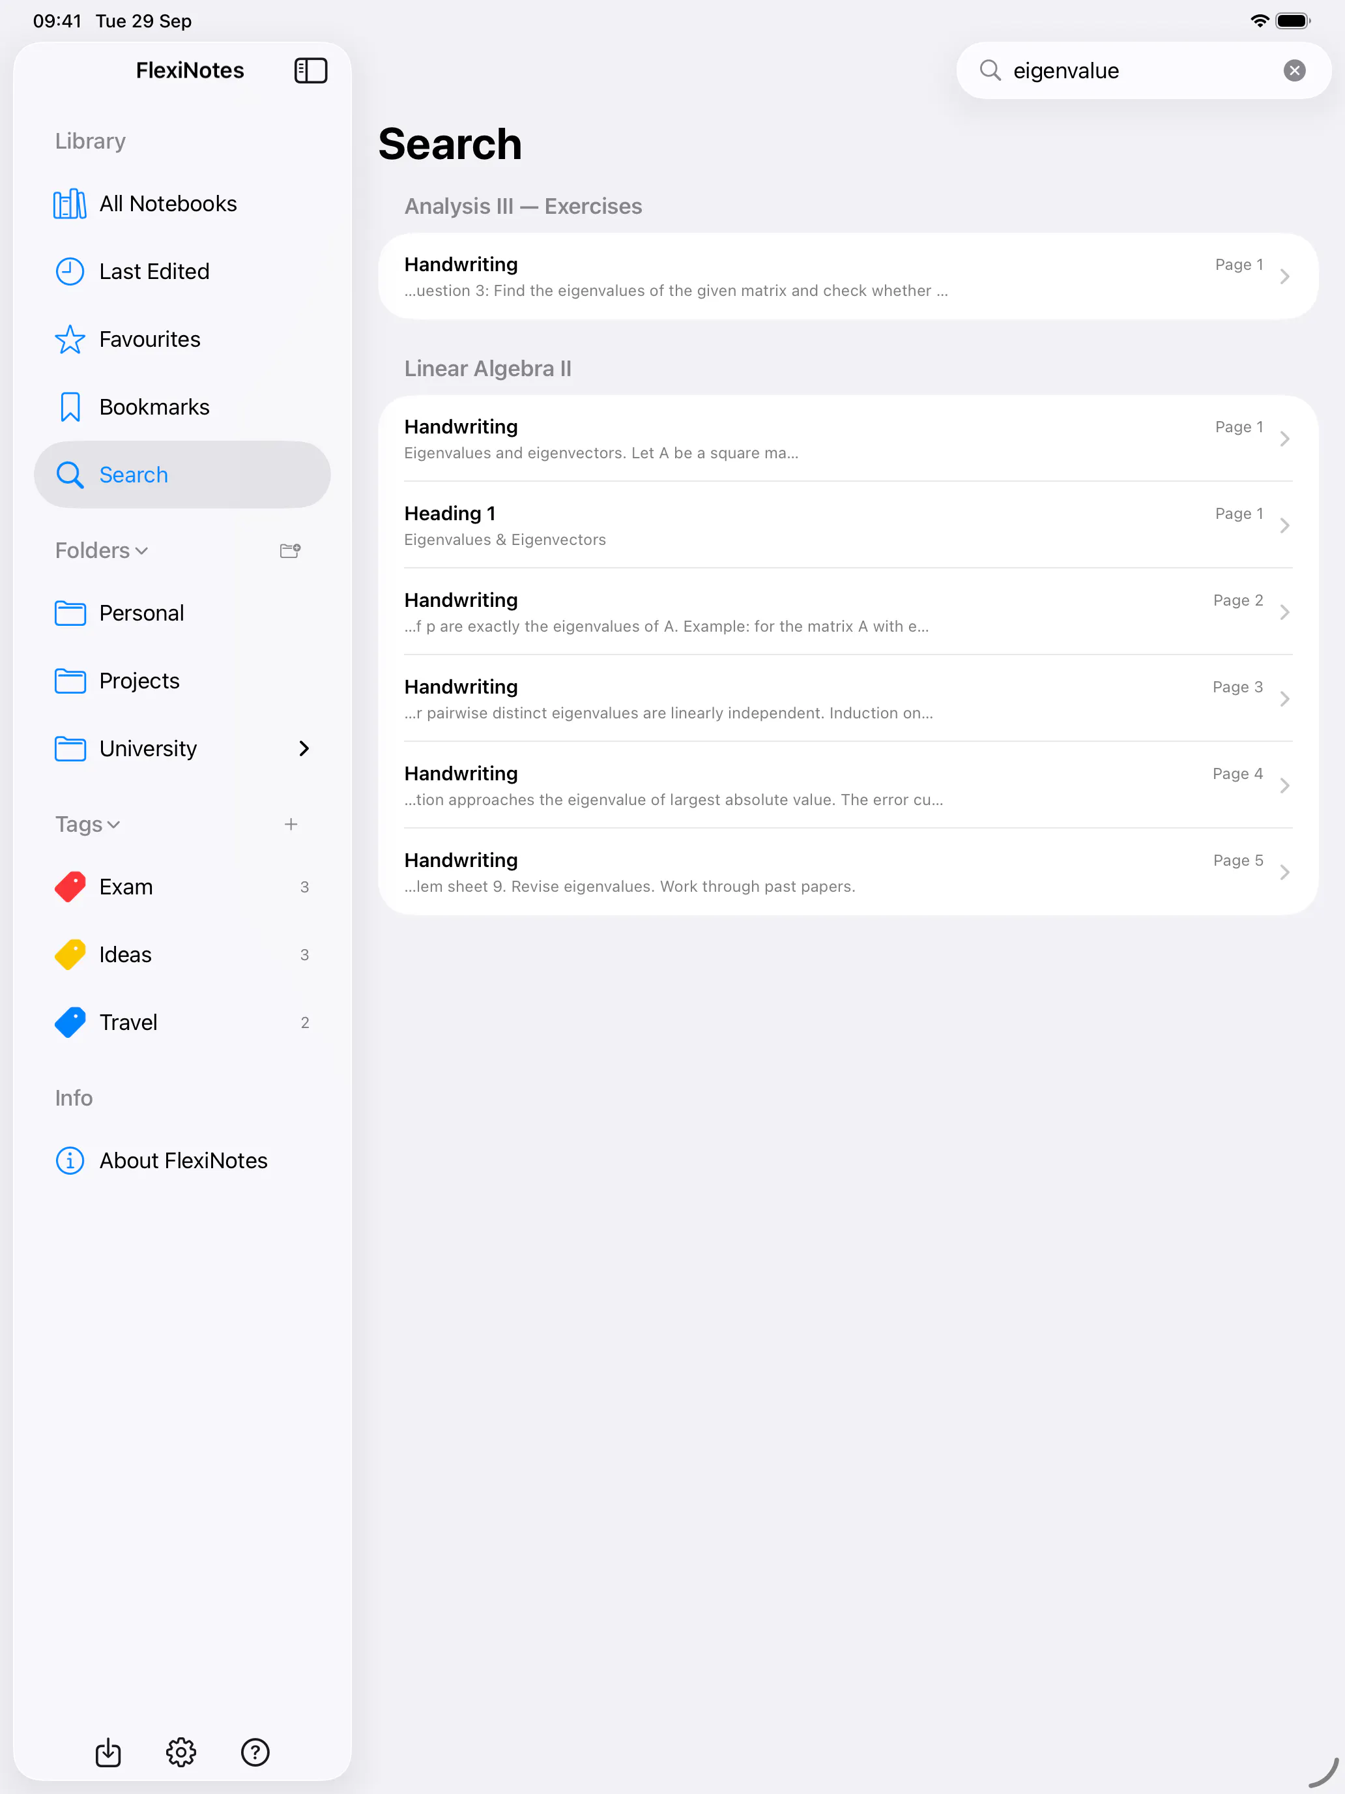Toggle the sidebar visibility icon
The image size is (1345, 1794).
coord(310,70)
